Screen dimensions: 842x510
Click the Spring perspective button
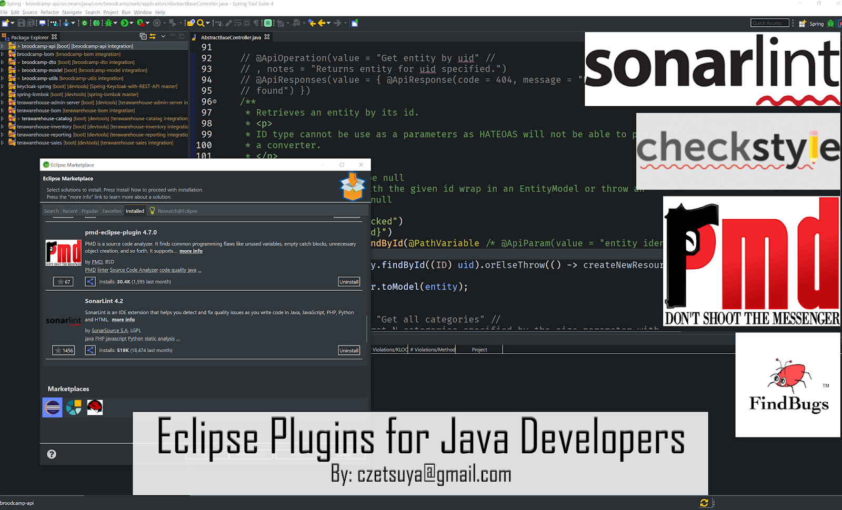(x=816, y=24)
